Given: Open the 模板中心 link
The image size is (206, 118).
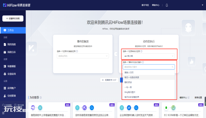Looking at the screenshot, I should pyautogui.click(x=185, y=98).
